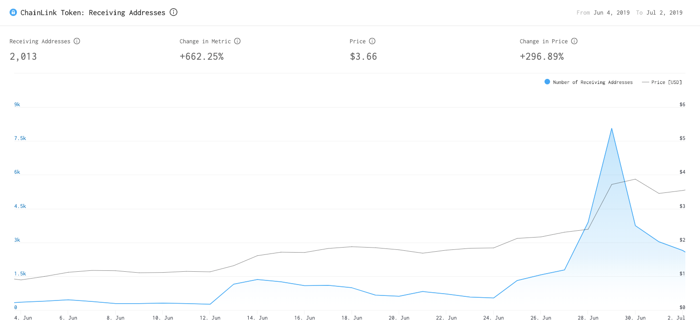Click the blue lock icon beside ChainLink Token
The image size is (700, 326).
(13, 12)
